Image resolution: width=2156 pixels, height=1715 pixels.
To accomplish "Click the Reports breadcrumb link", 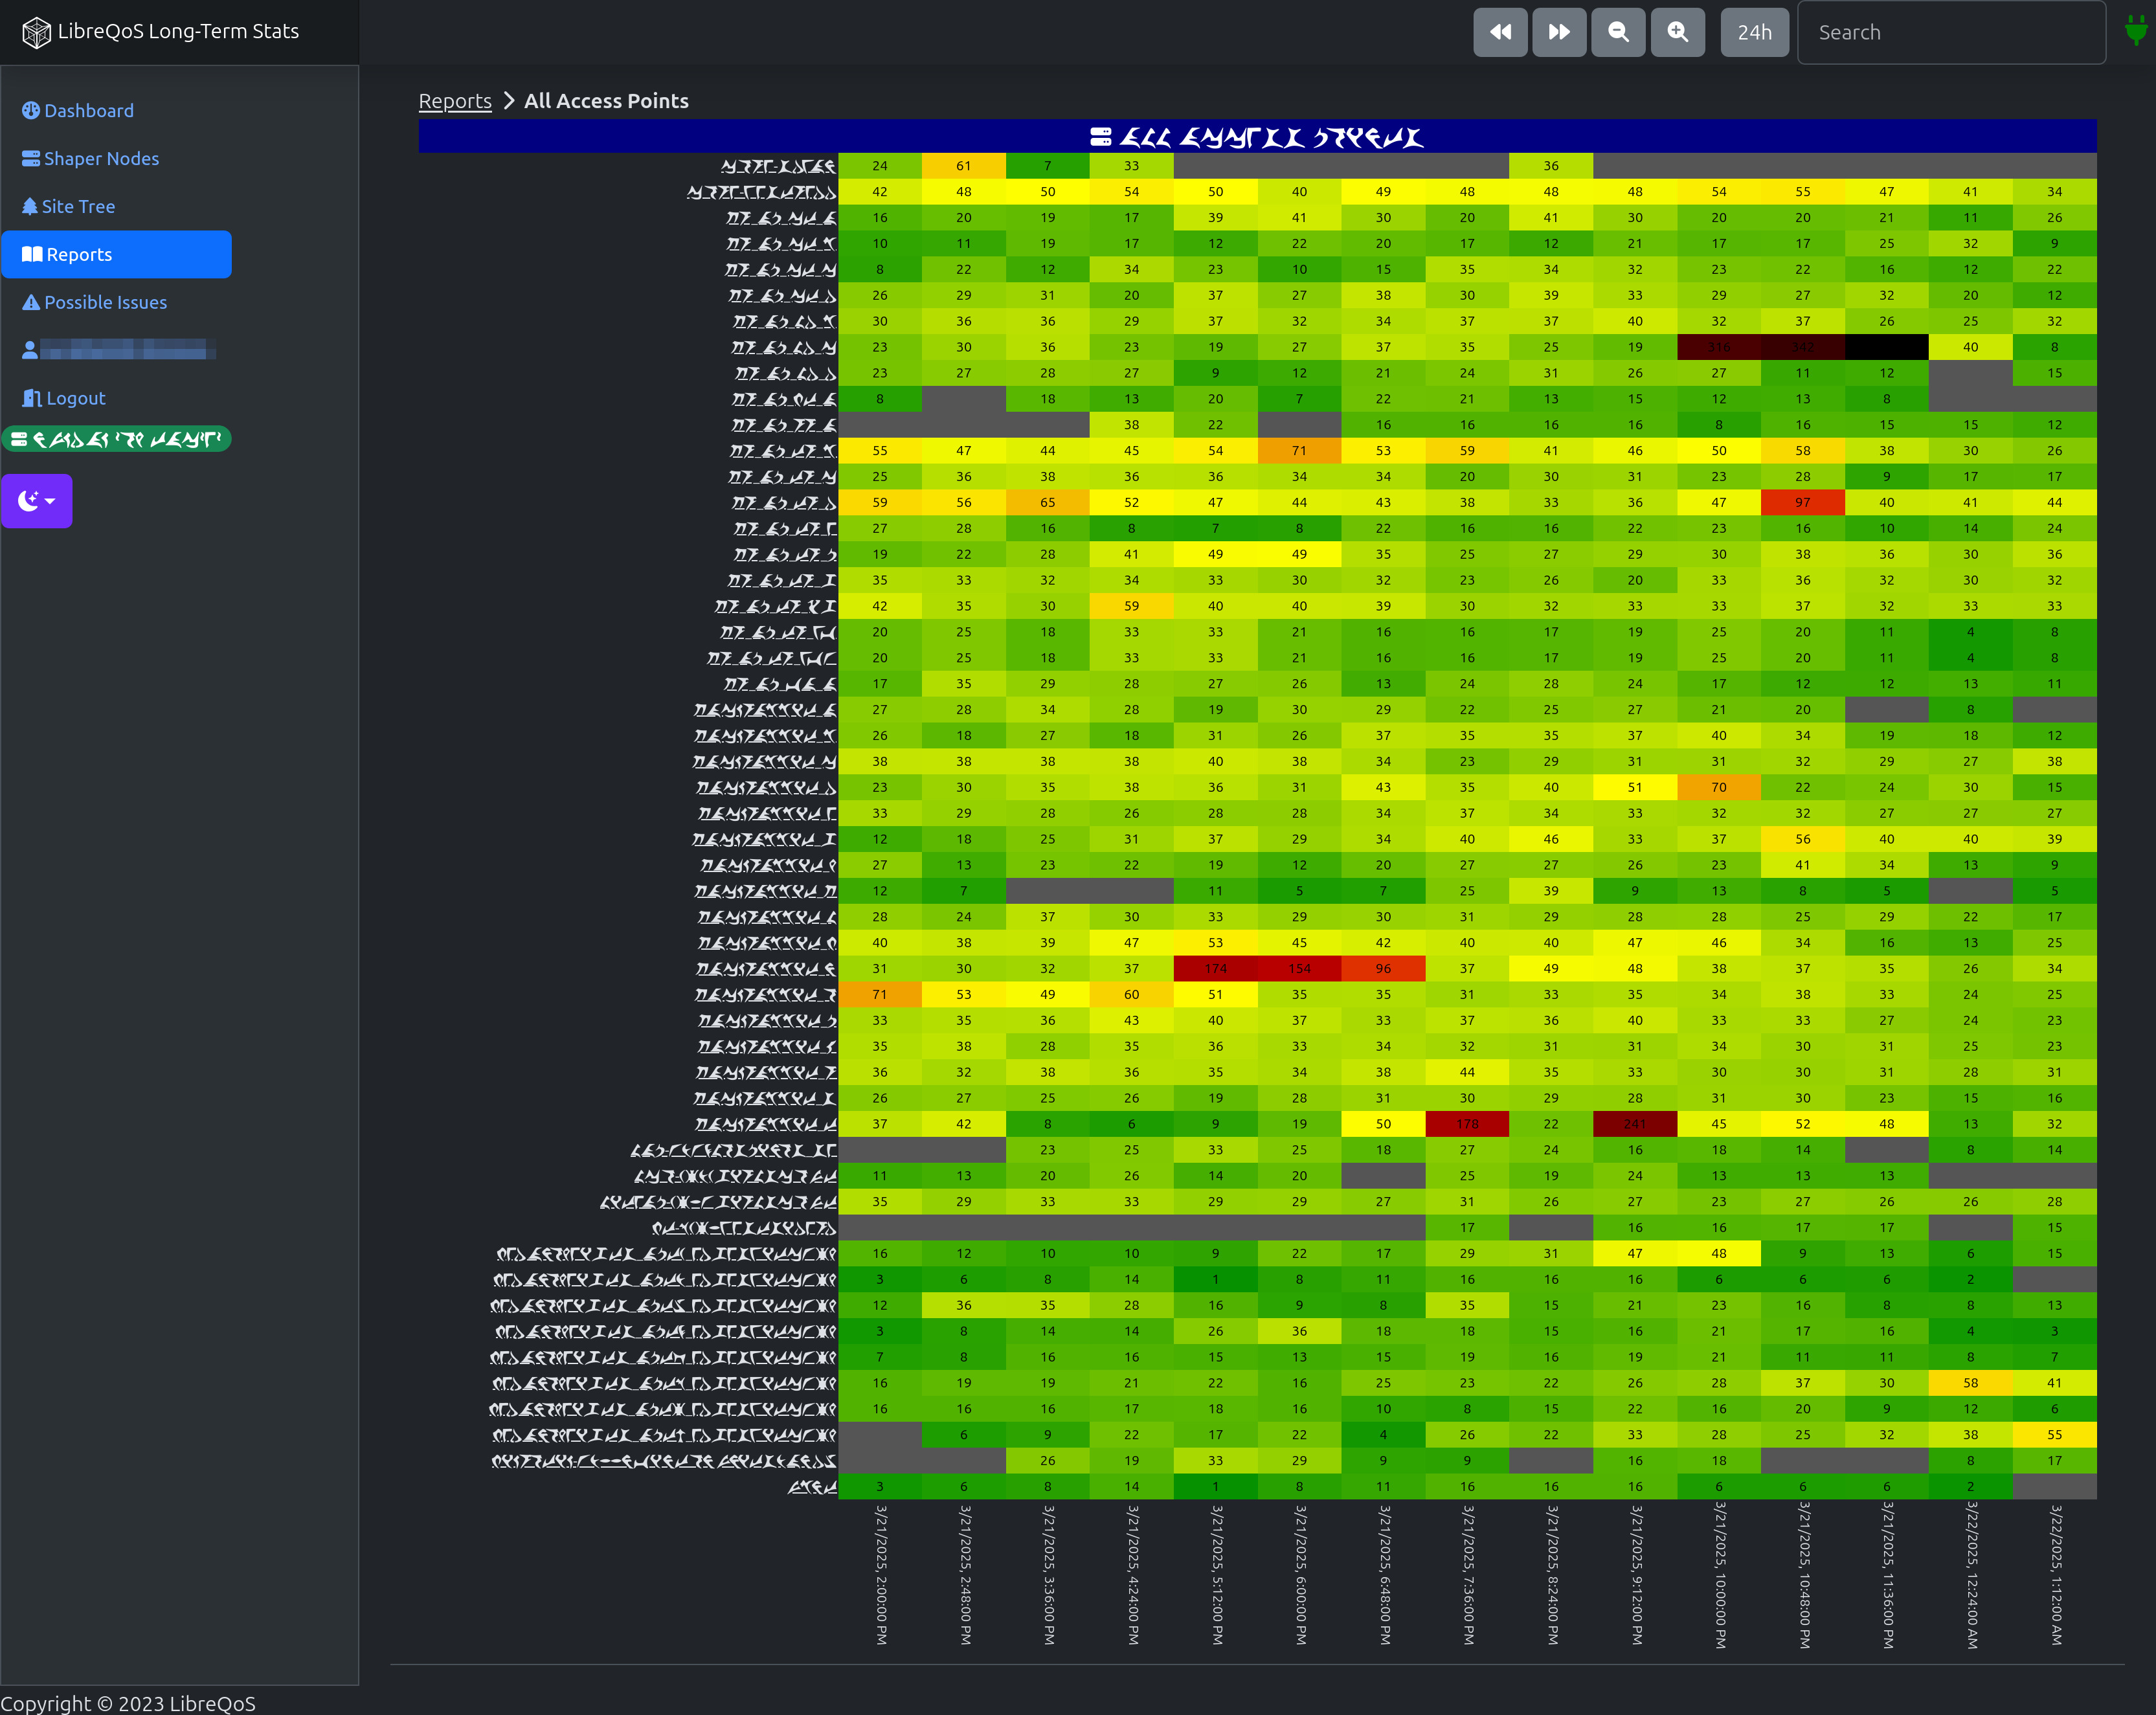I will pyautogui.click(x=455, y=101).
